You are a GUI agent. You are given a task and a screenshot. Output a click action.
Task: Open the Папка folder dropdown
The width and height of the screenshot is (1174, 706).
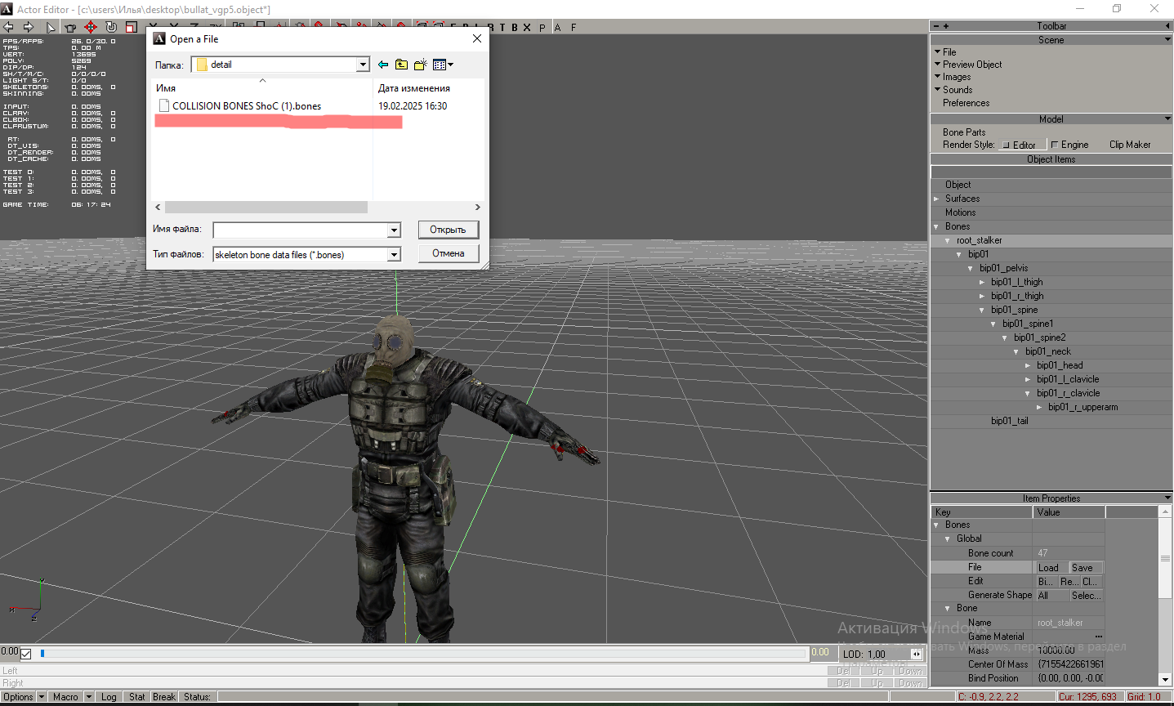[363, 65]
